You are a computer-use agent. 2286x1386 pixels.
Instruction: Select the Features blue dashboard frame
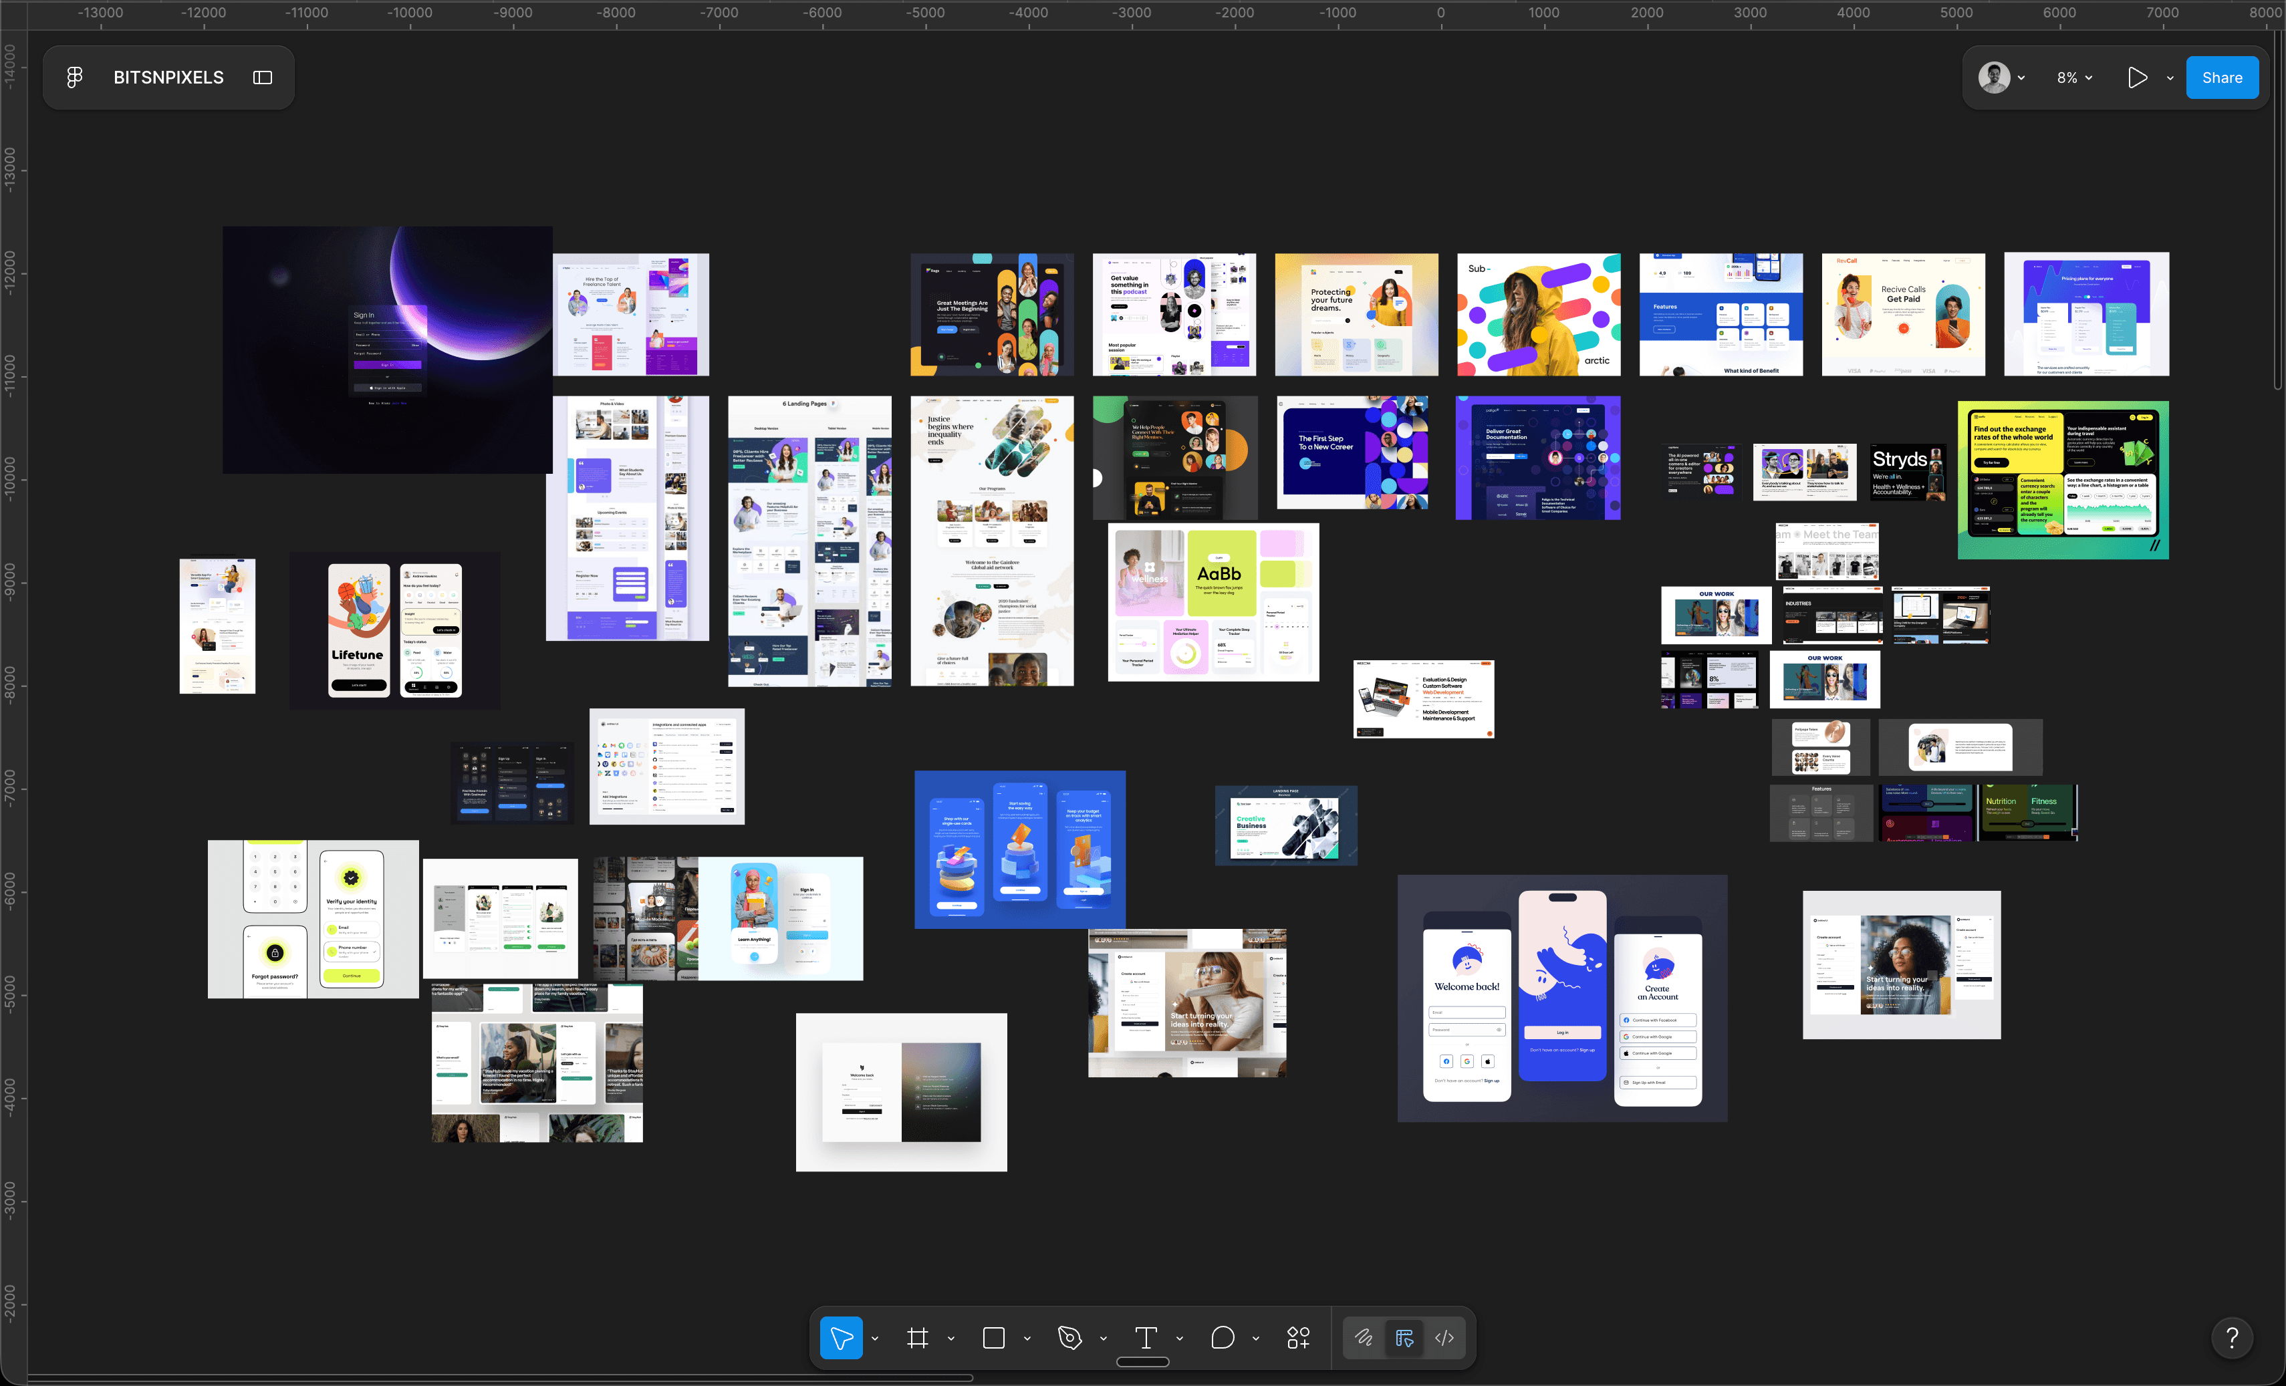click(1721, 315)
